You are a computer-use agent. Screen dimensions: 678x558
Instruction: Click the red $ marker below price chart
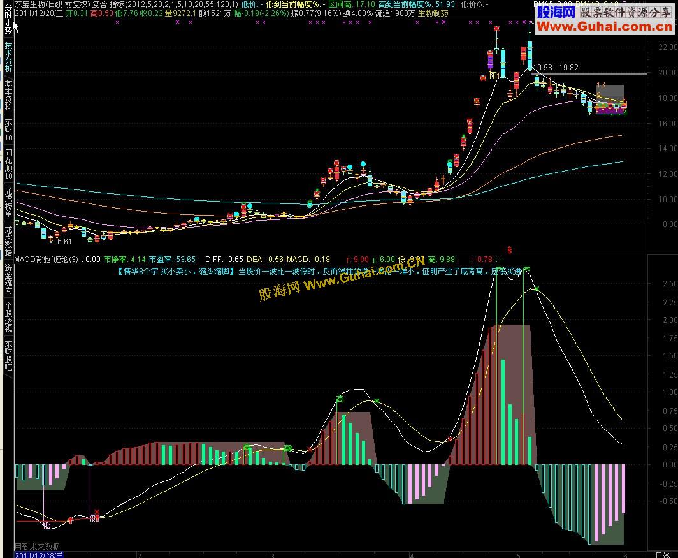[x=509, y=250]
